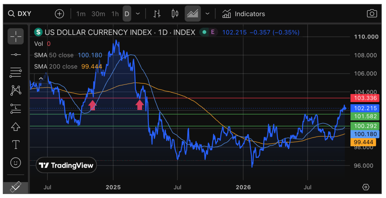Open the Indicators panel
Screen dimensions: 386x198
(244, 14)
